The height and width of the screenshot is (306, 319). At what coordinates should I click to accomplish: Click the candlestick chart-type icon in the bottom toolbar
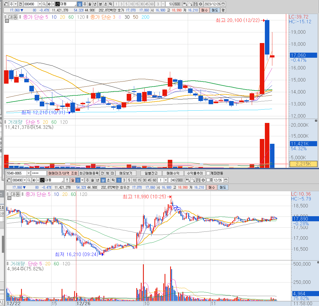[x=188, y=180]
